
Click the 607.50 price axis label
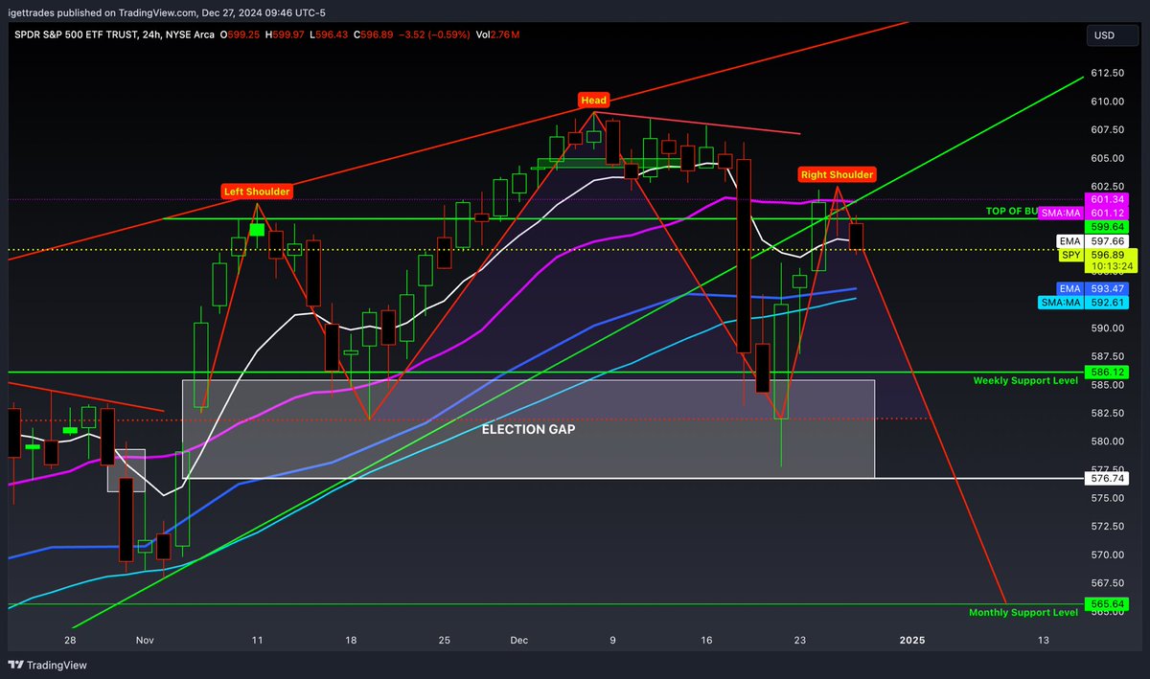tap(1106, 130)
